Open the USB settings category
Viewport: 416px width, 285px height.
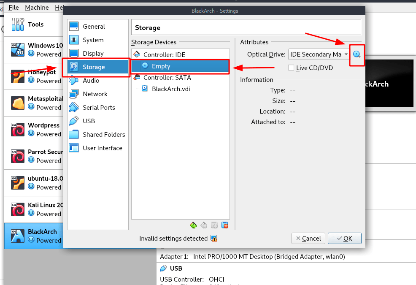click(x=97, y=121)
